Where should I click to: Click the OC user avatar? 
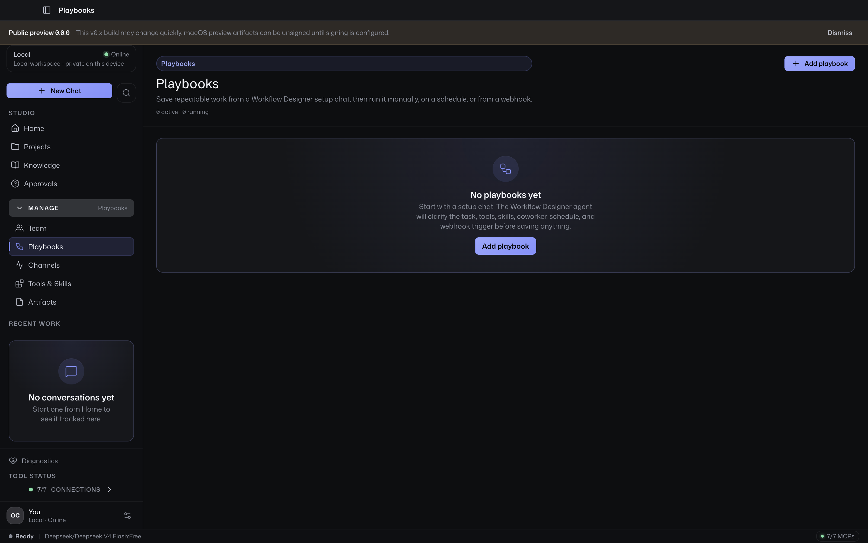pyautogui.click(x=15, y=516)
